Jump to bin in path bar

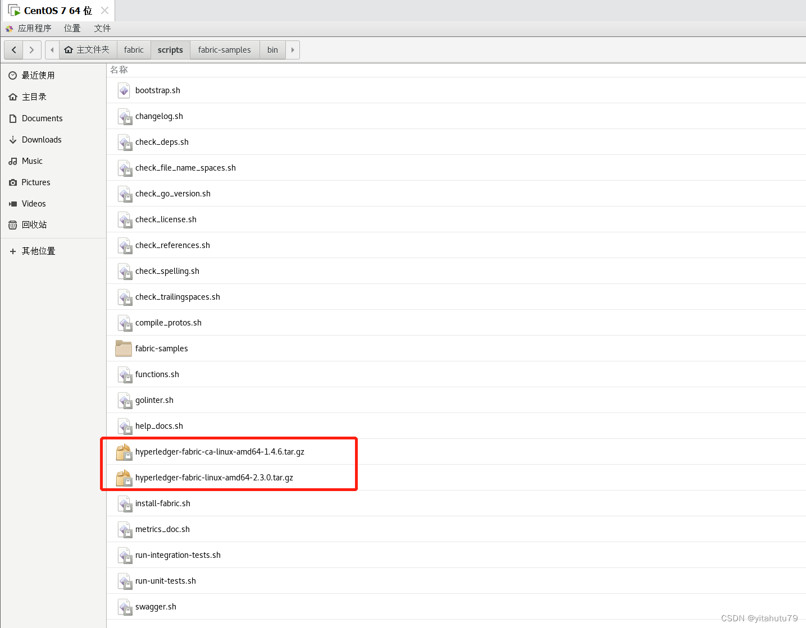[x=272, y=50]
